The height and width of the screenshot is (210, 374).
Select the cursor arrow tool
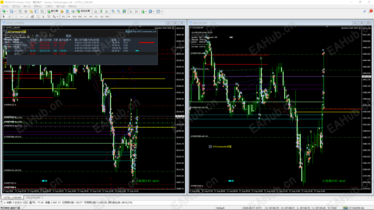tap(4, 16)
